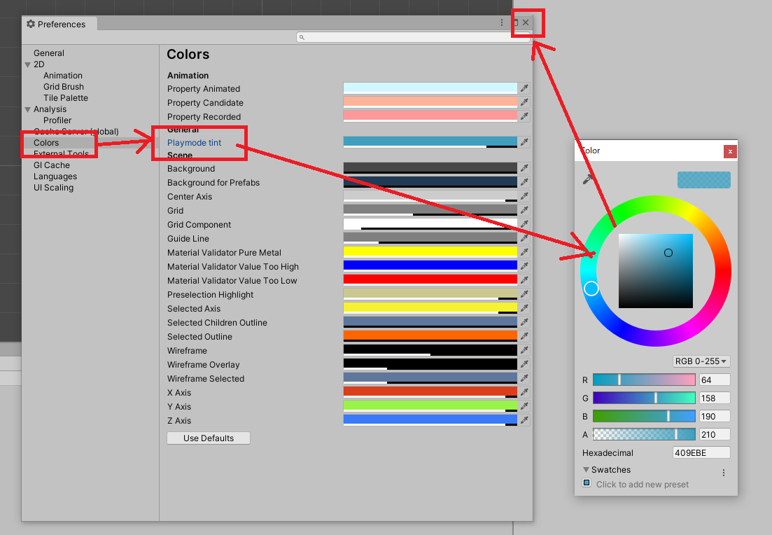
Task: Click the Preferences tab title
Action: [x=62, y=24]
